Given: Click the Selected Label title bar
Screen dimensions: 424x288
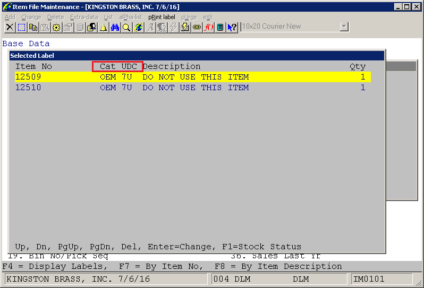Looking at the screenshot, I should coord(197,56).
